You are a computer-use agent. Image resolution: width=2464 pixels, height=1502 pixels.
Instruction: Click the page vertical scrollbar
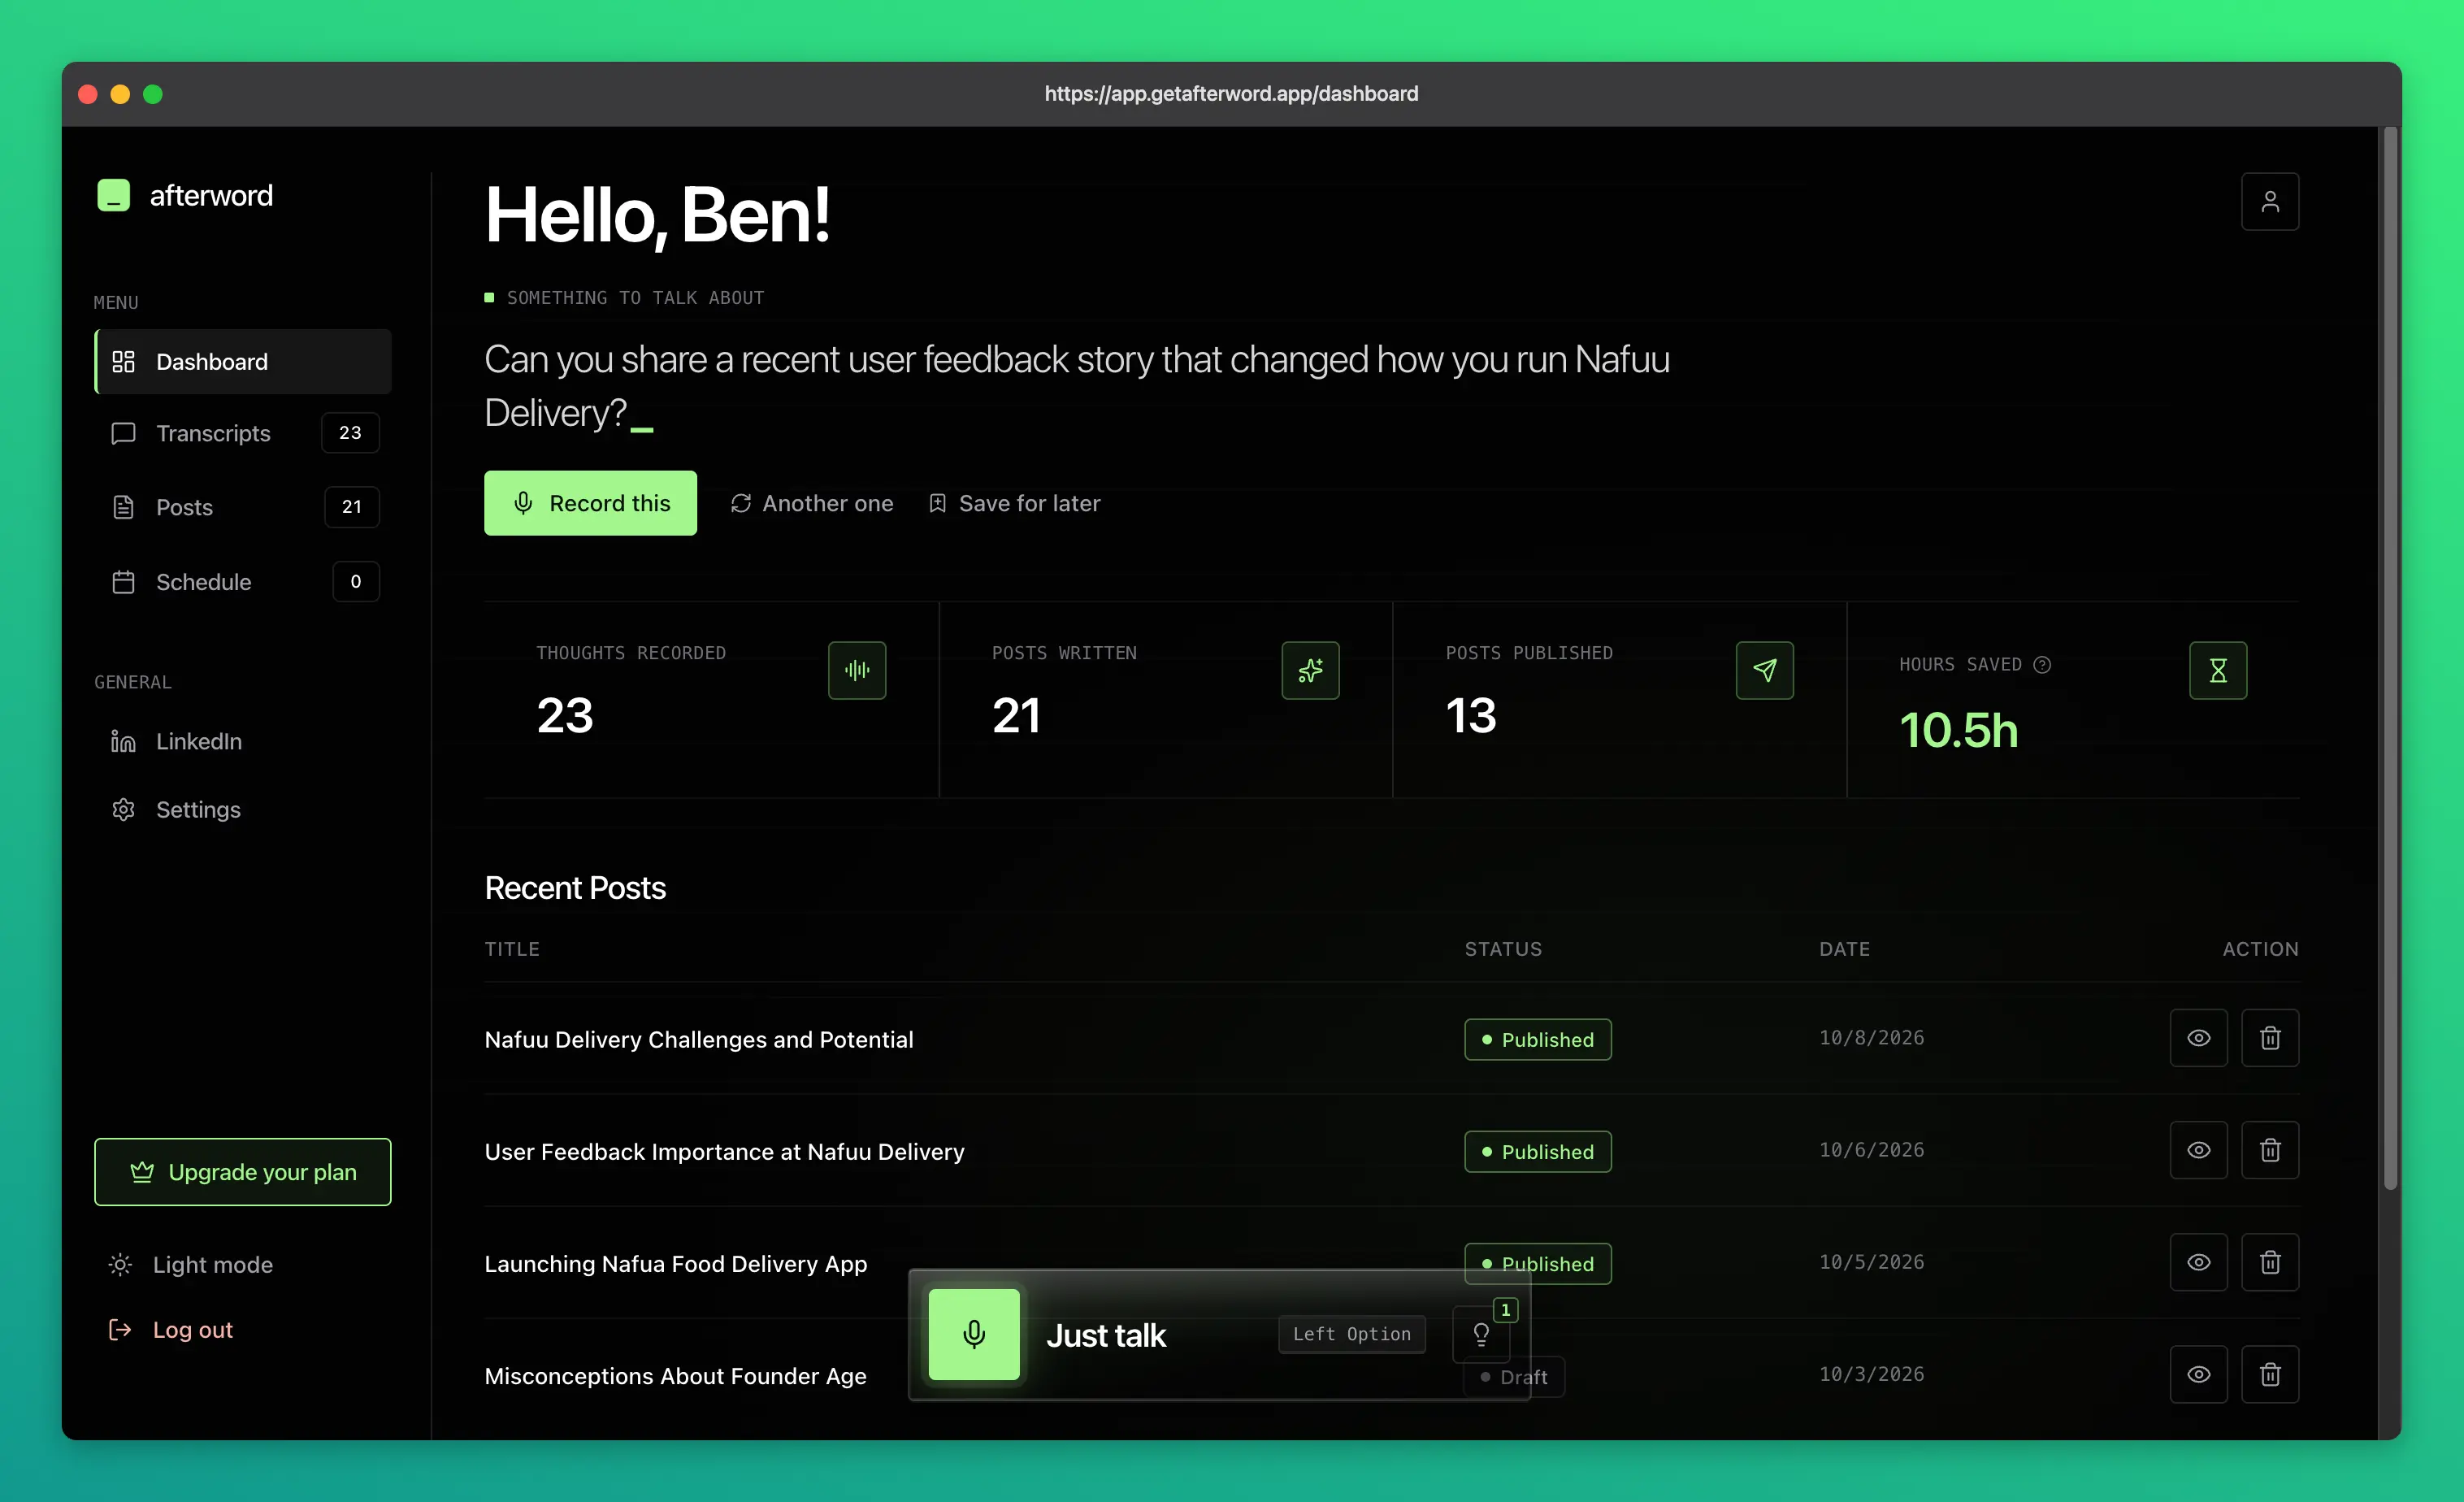(x=2390, y=660)
